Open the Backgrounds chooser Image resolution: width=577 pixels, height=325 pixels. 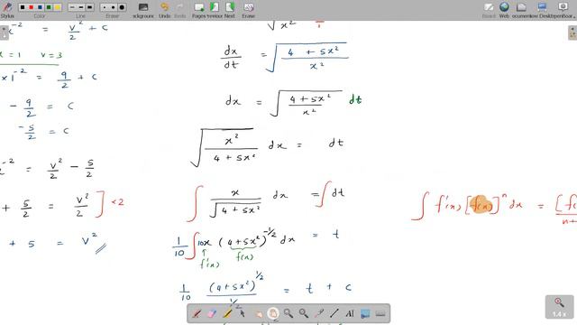pyautogui.click(x=143, y=10)
